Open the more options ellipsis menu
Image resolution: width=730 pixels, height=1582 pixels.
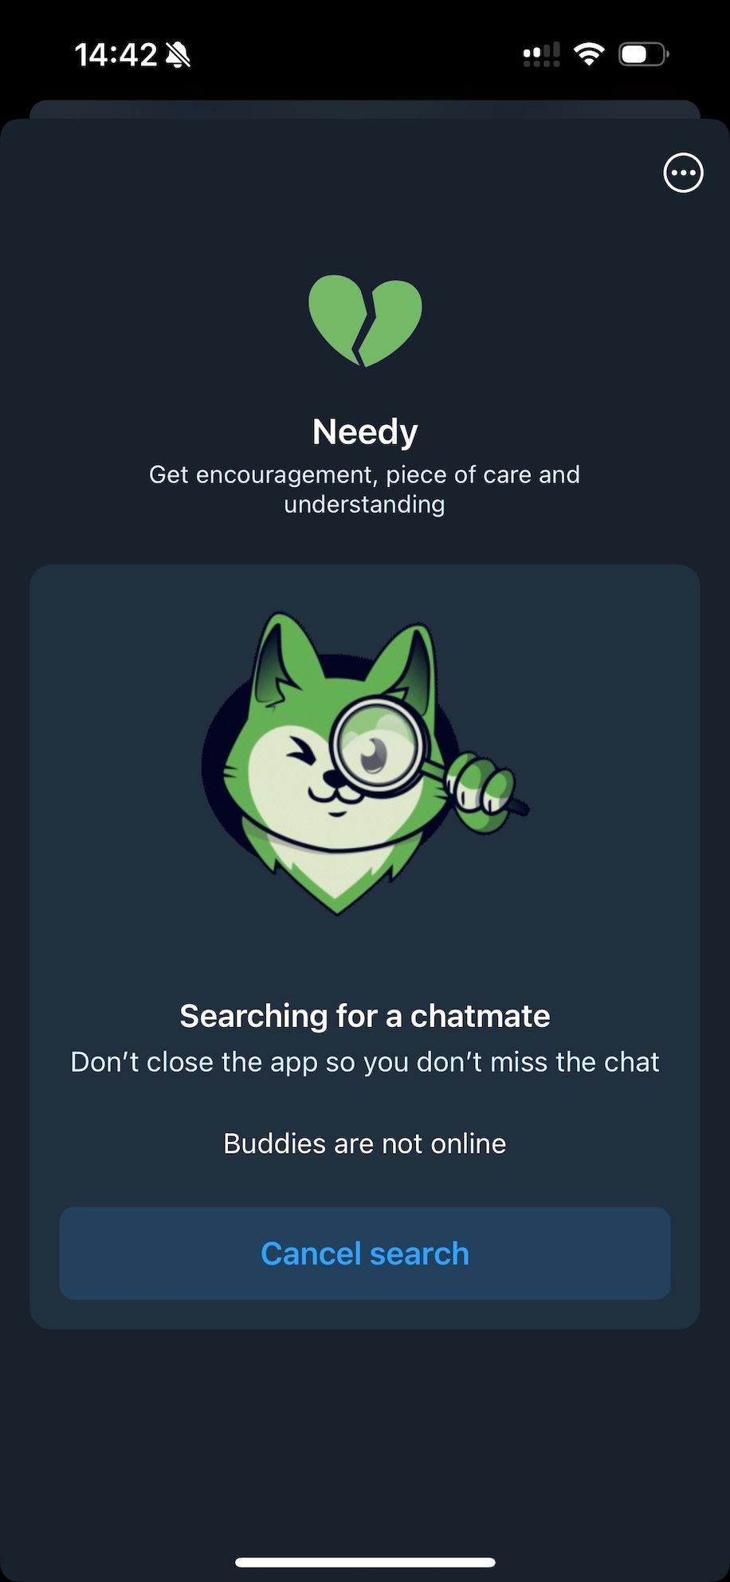[x=683, y=173]
